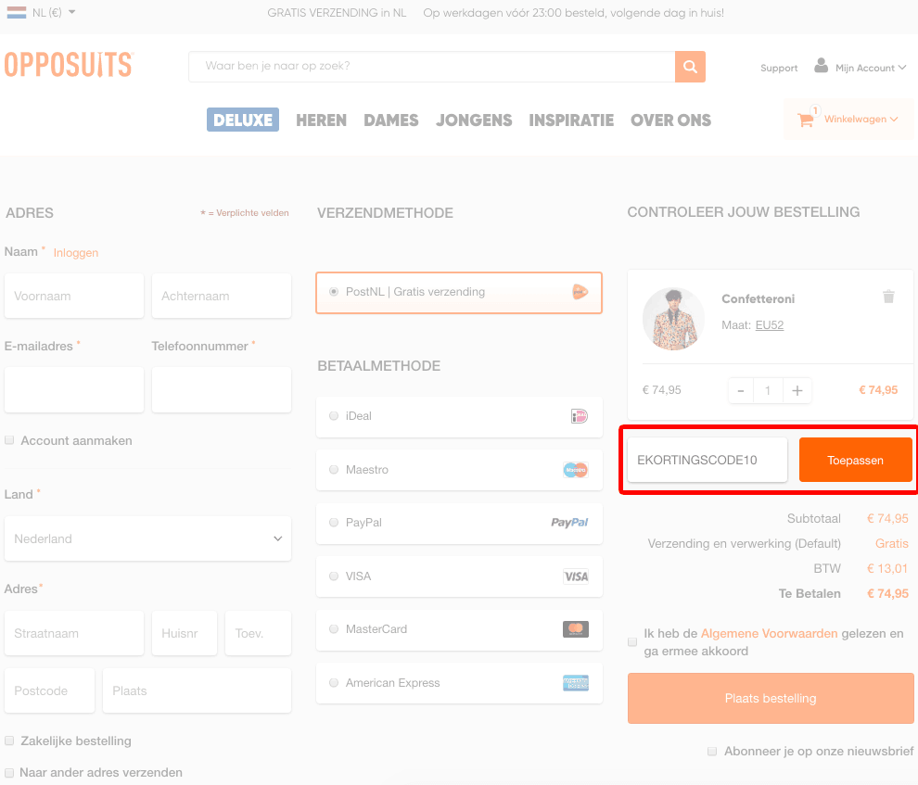Check Naar ander adres verzenden
Viewport: 918px width, 785px height.
[9, 773]
